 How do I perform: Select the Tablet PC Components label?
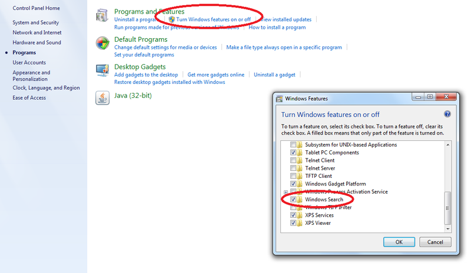(x=332, y=153)
